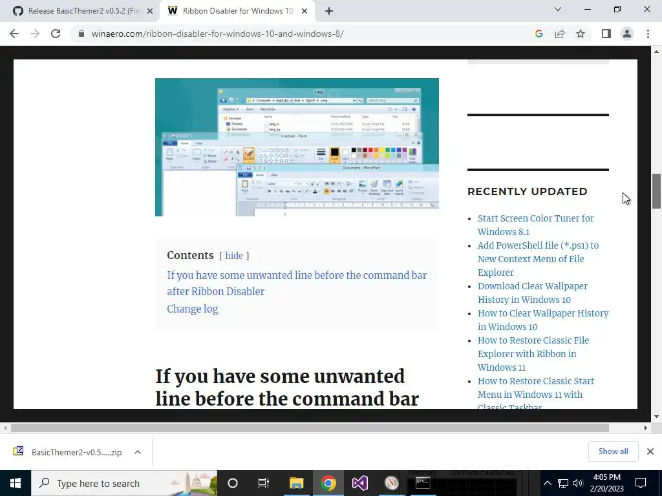Open the notification center icon
The height and width of the screenshot is (496, 662).
[641, 483]
